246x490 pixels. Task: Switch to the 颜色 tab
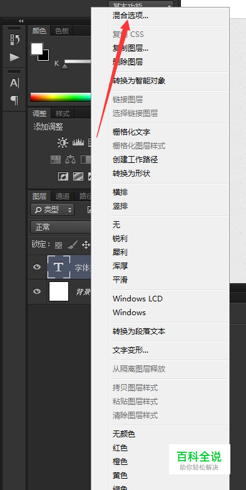point(39,31)
